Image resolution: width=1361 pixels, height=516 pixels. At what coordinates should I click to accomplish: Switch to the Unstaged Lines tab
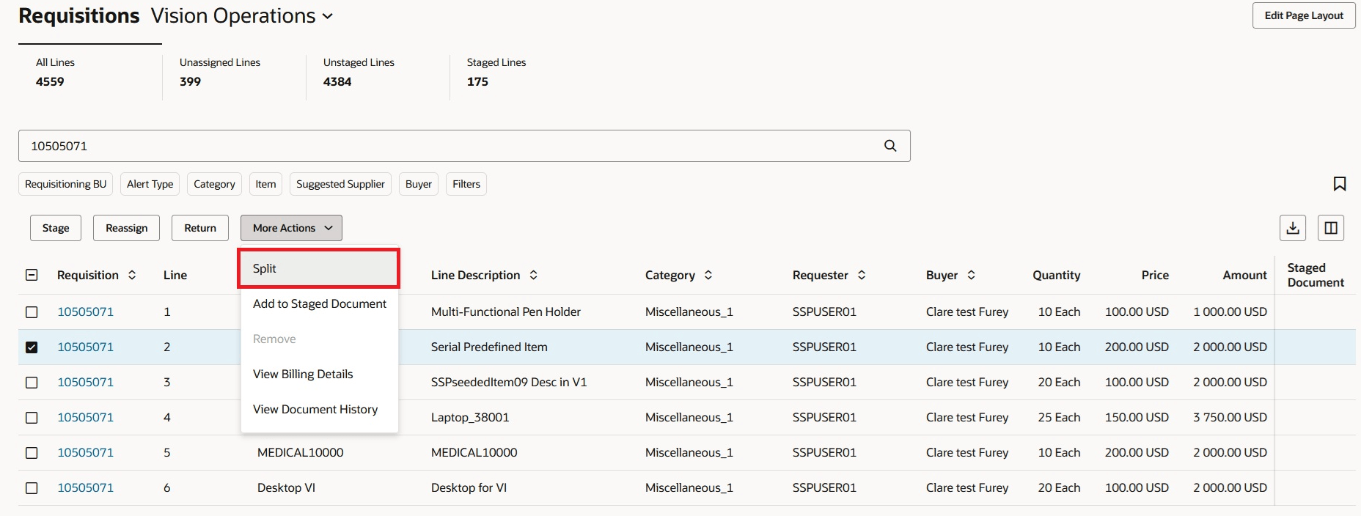pyautogui.click(x=377, y=72)
